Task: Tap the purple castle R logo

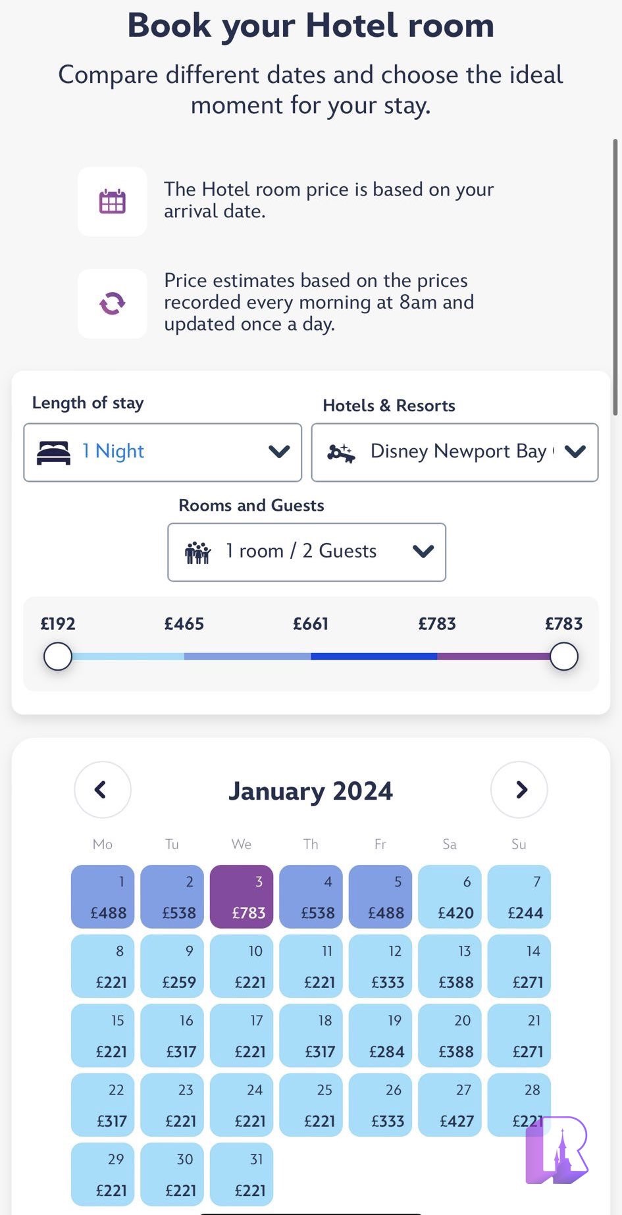Action: pyautogui.click(x=557, y=1149)
